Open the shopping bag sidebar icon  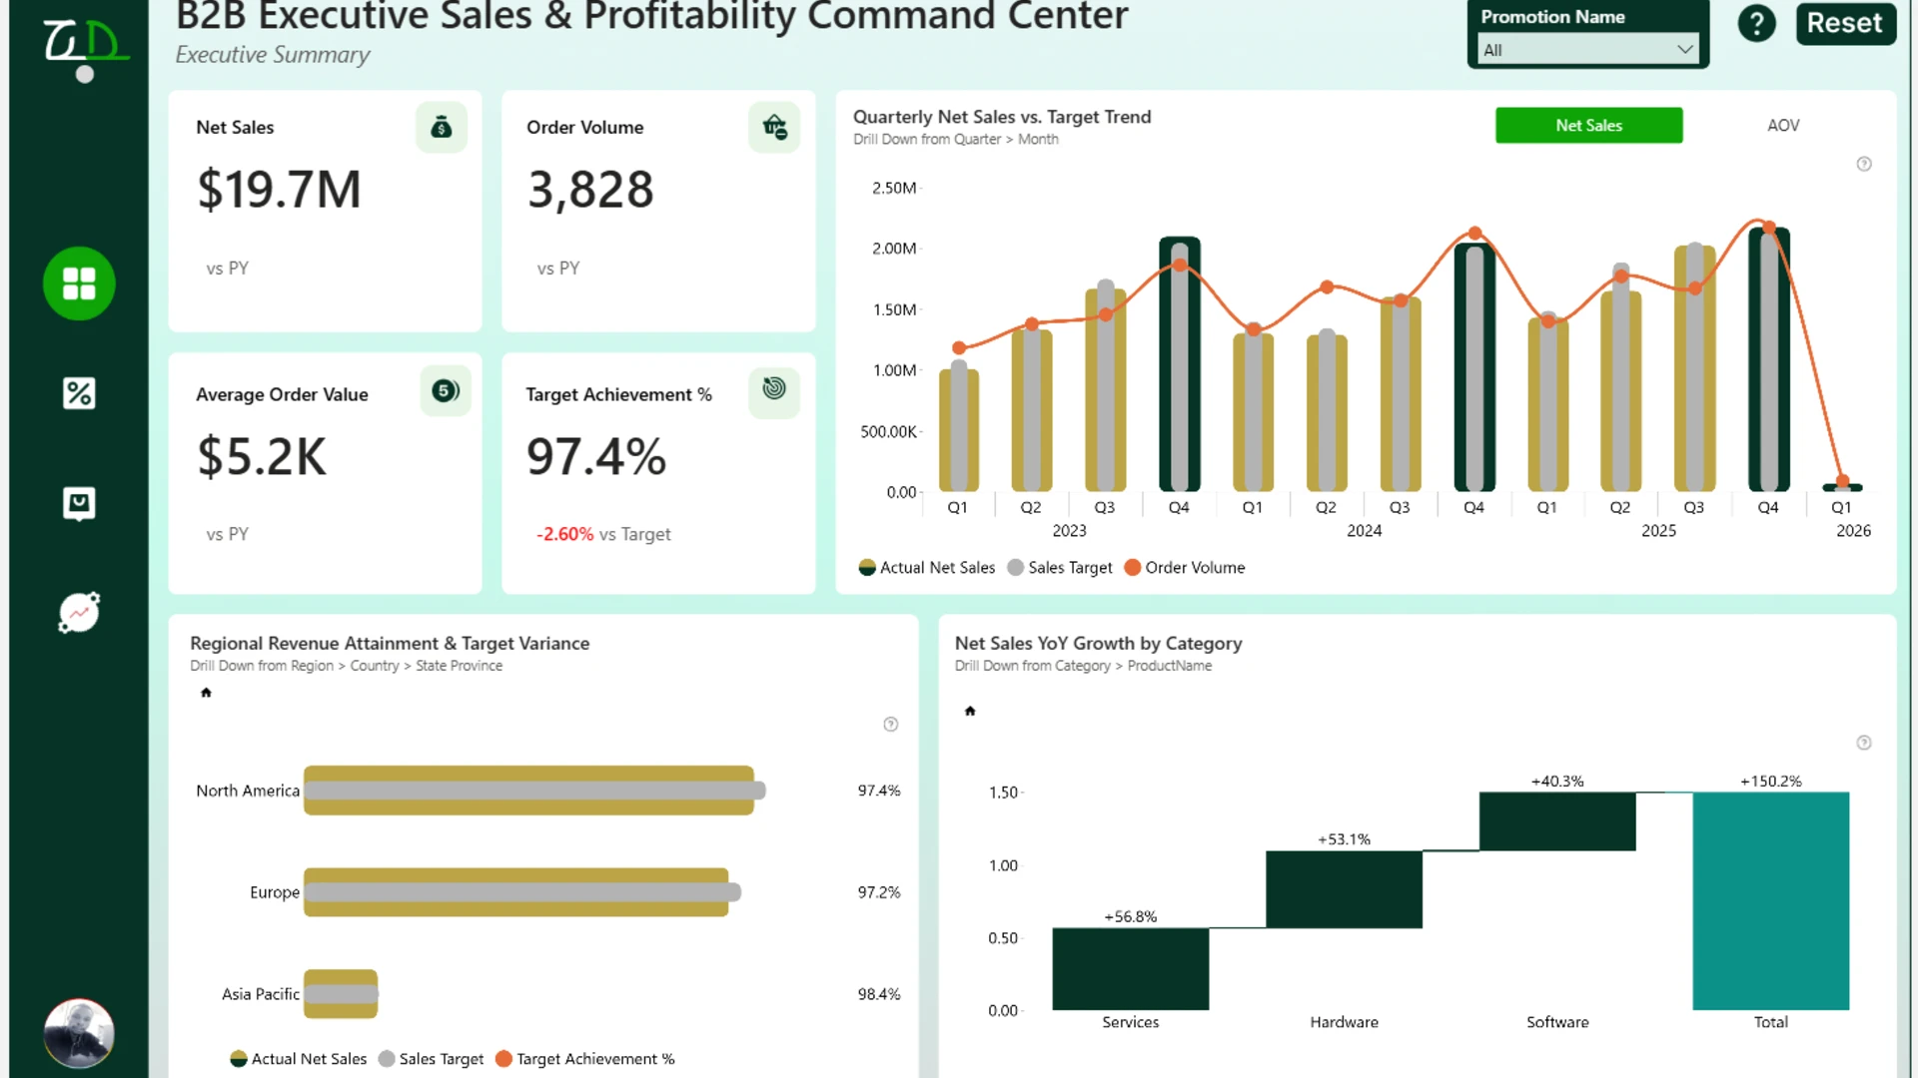[79, 503]
